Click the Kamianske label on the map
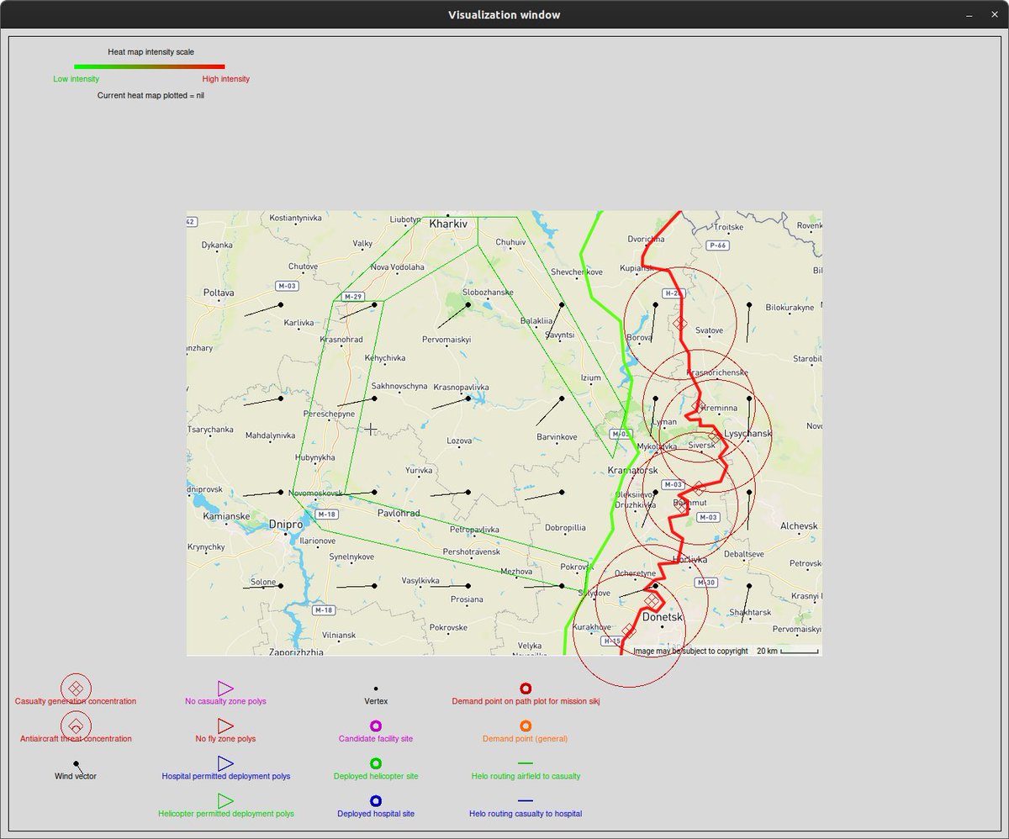 [x=226, y=516]
